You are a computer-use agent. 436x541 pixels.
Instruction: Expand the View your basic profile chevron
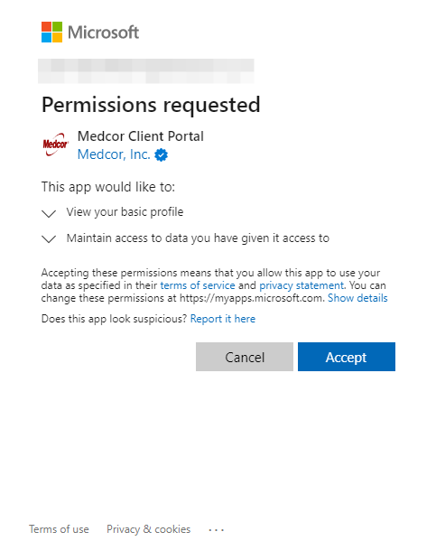coord(49,213)
